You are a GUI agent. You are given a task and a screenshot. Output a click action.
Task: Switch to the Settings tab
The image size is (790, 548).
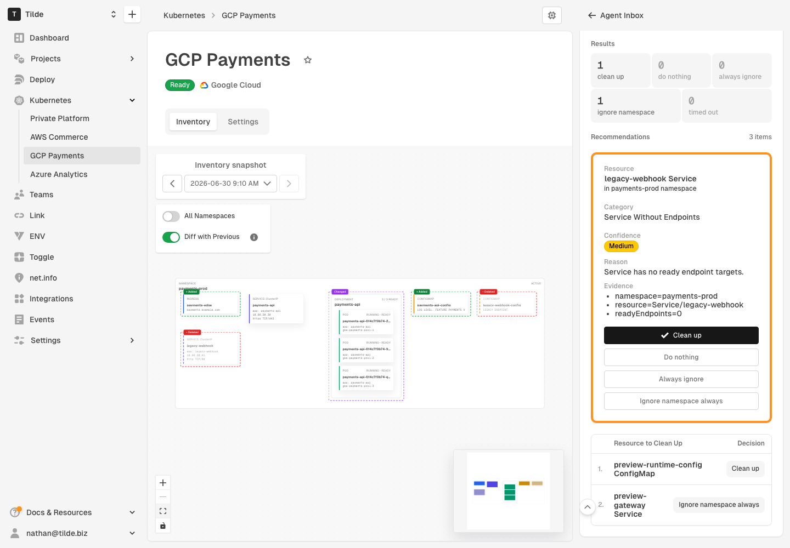coord(243,122)
